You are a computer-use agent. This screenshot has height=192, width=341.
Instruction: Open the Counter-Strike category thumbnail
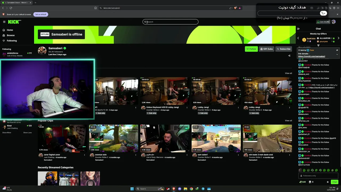(x=47, y=178)
